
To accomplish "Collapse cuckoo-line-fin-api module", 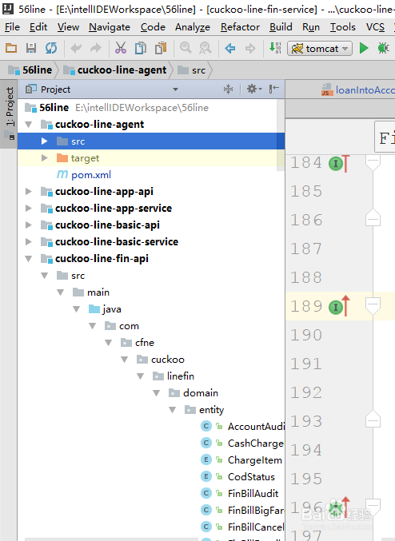I will [29, 258].
